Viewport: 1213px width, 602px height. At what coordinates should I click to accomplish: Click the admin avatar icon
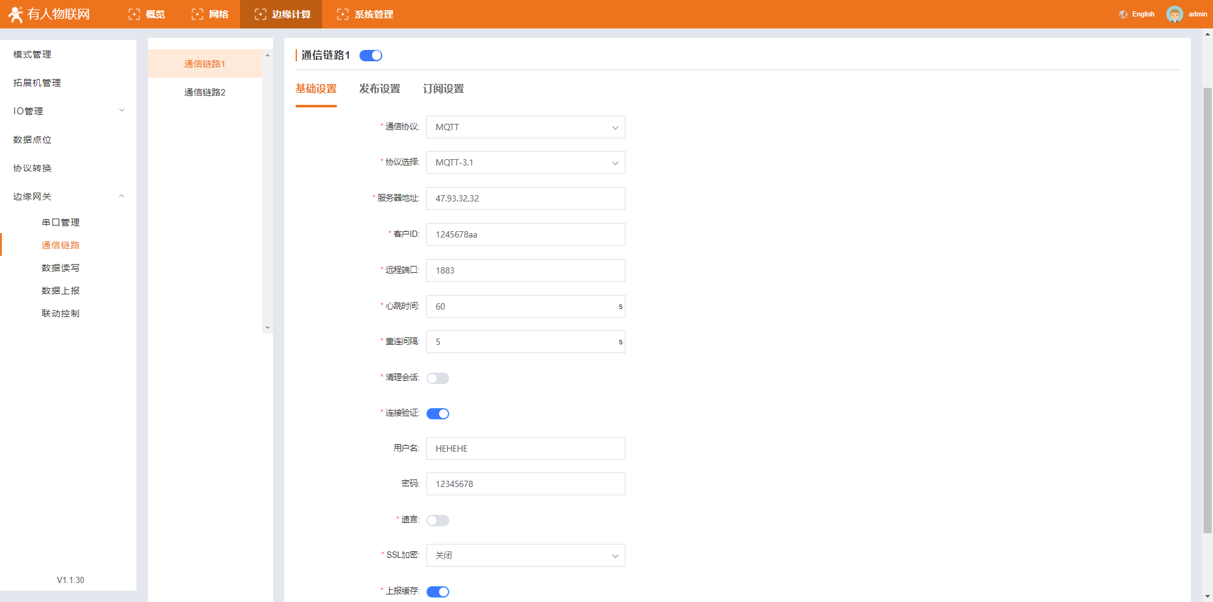pos(1174,14)
